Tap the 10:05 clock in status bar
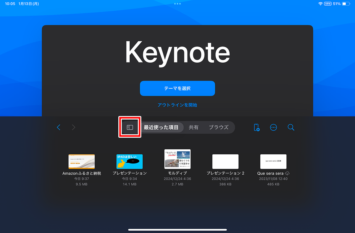355x233 pixels. pos(10,4)
